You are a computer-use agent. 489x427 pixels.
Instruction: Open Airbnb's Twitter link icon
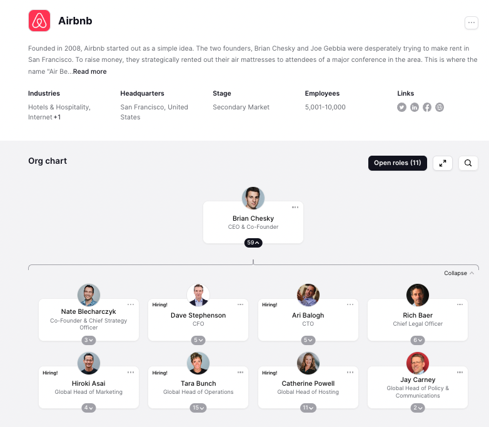click(402, 108)
